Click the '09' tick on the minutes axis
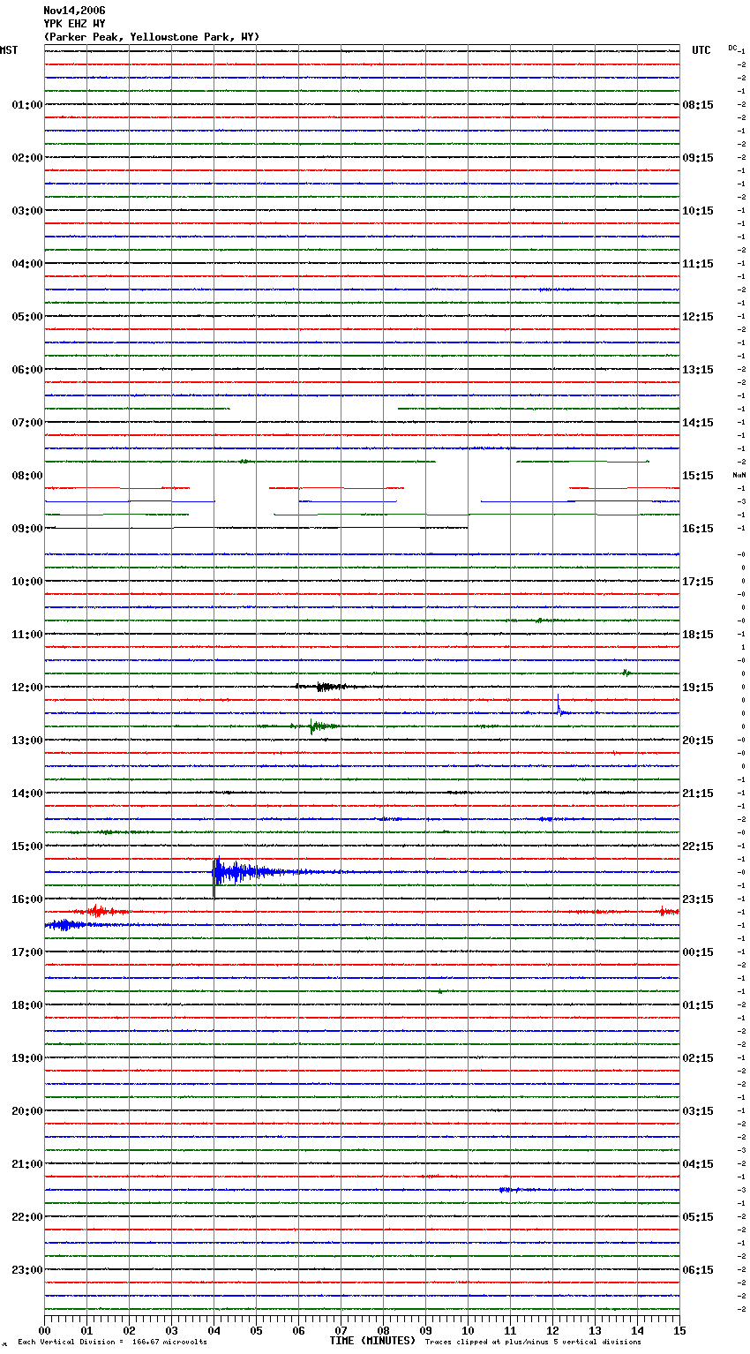The image size is (750, 1354). pos(425,1330)
